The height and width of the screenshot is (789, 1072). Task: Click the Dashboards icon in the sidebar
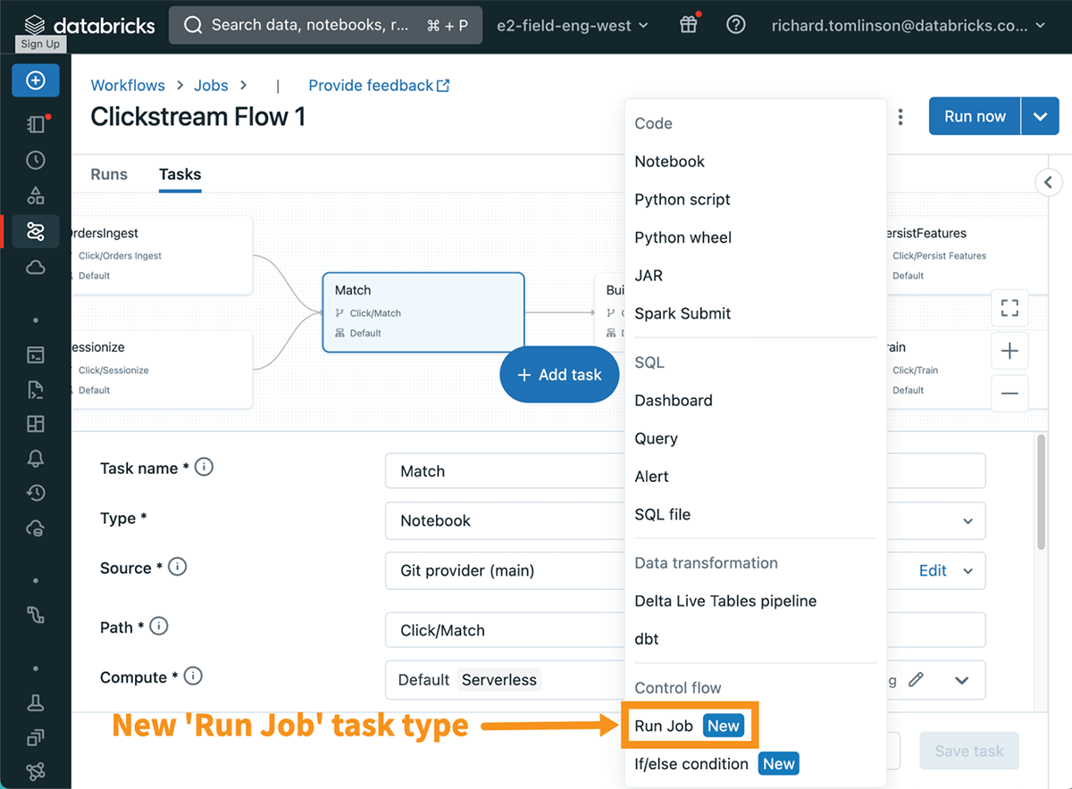pyautogui.click(x=36, y=424)
